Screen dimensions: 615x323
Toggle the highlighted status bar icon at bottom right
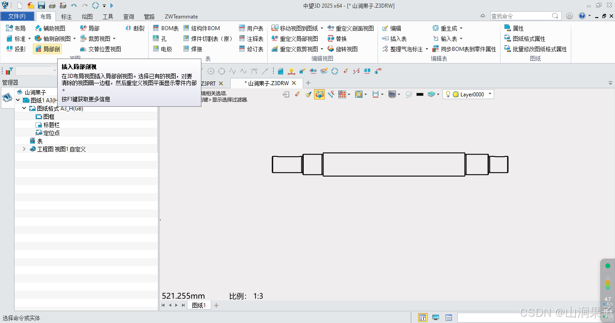(x=423, y=318)
